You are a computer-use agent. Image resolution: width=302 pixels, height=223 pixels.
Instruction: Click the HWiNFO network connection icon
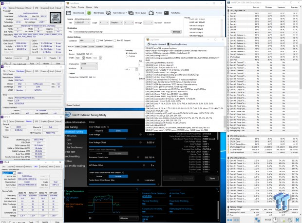click(x=257, y=220)
